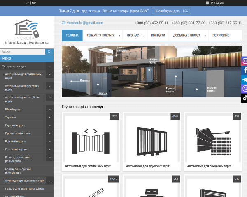This screenshot has width=247, height=197.
Task: Expand Промислові ворота sidebar submenu
Action: click(49, 133)
